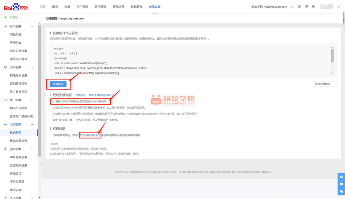
Task: Open 子目录管理 in the sidebar
Action: pos(17,182)
